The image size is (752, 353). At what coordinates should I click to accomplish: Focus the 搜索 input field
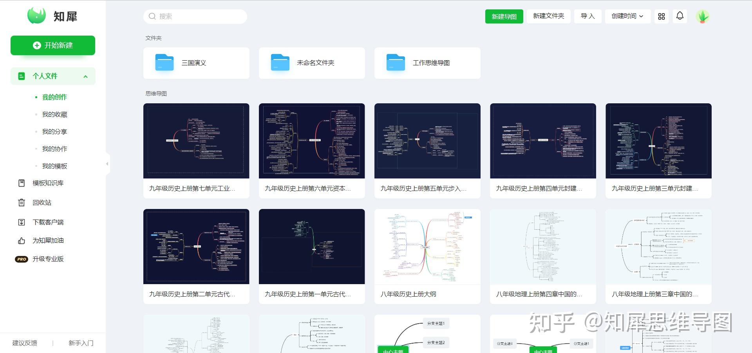tap(195, 16)
